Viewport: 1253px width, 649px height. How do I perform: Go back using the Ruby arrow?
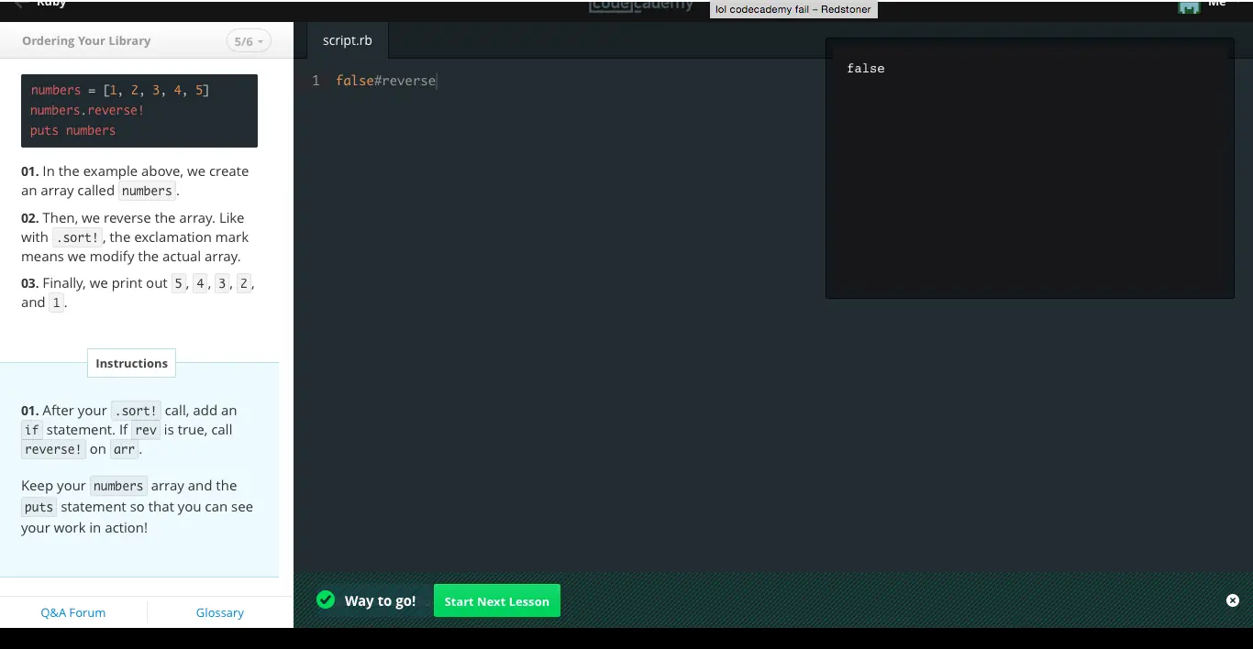coord(18,5)
